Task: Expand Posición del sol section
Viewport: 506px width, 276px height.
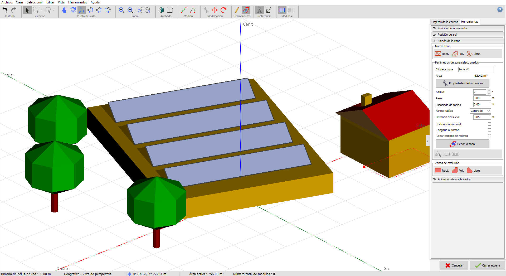Action: [x=468, y=35]
